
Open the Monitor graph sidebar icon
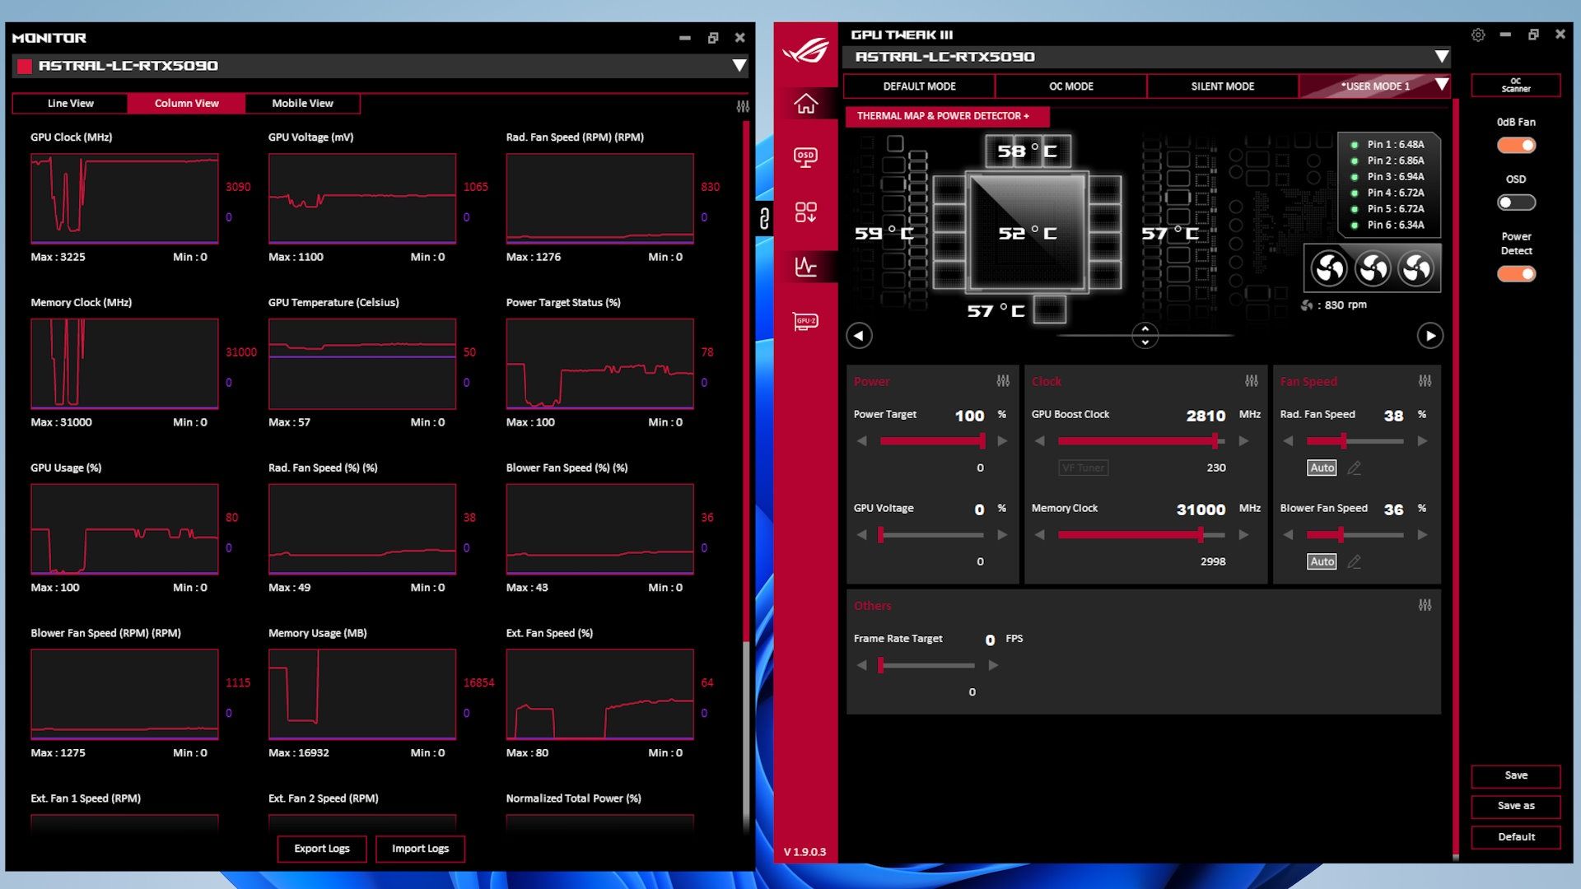(805, 266)
